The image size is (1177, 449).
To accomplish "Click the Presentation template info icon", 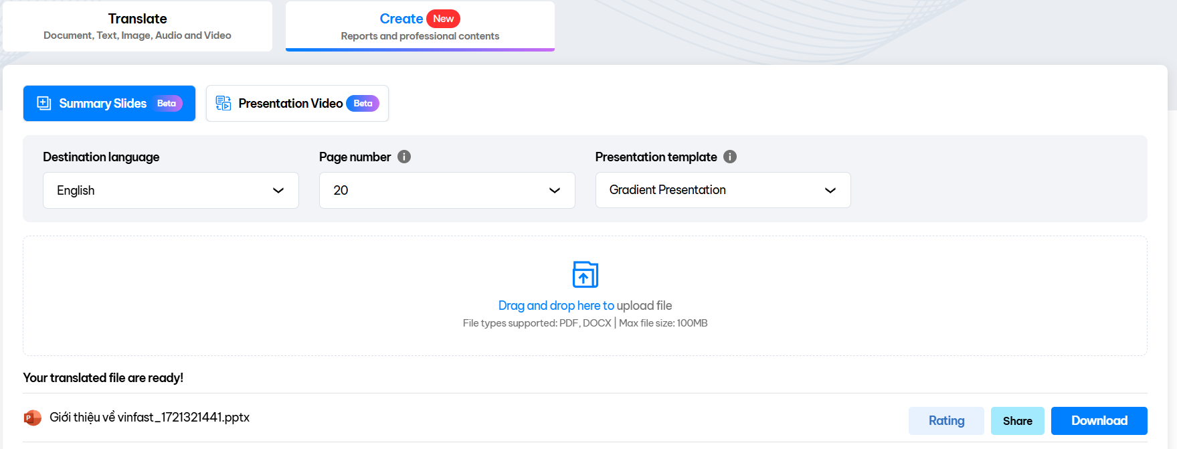I will [x=730, y=157].
